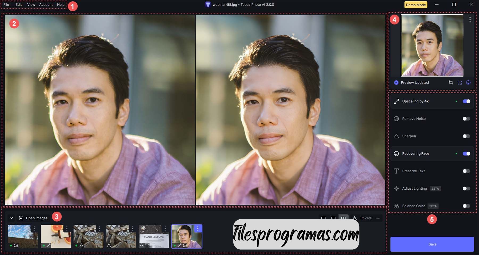Click noise icon on sky landscape thumbnail
Image resolution: width=479 pixels, height=255 pixels.
pyautogui.click(x=16, y=245)
